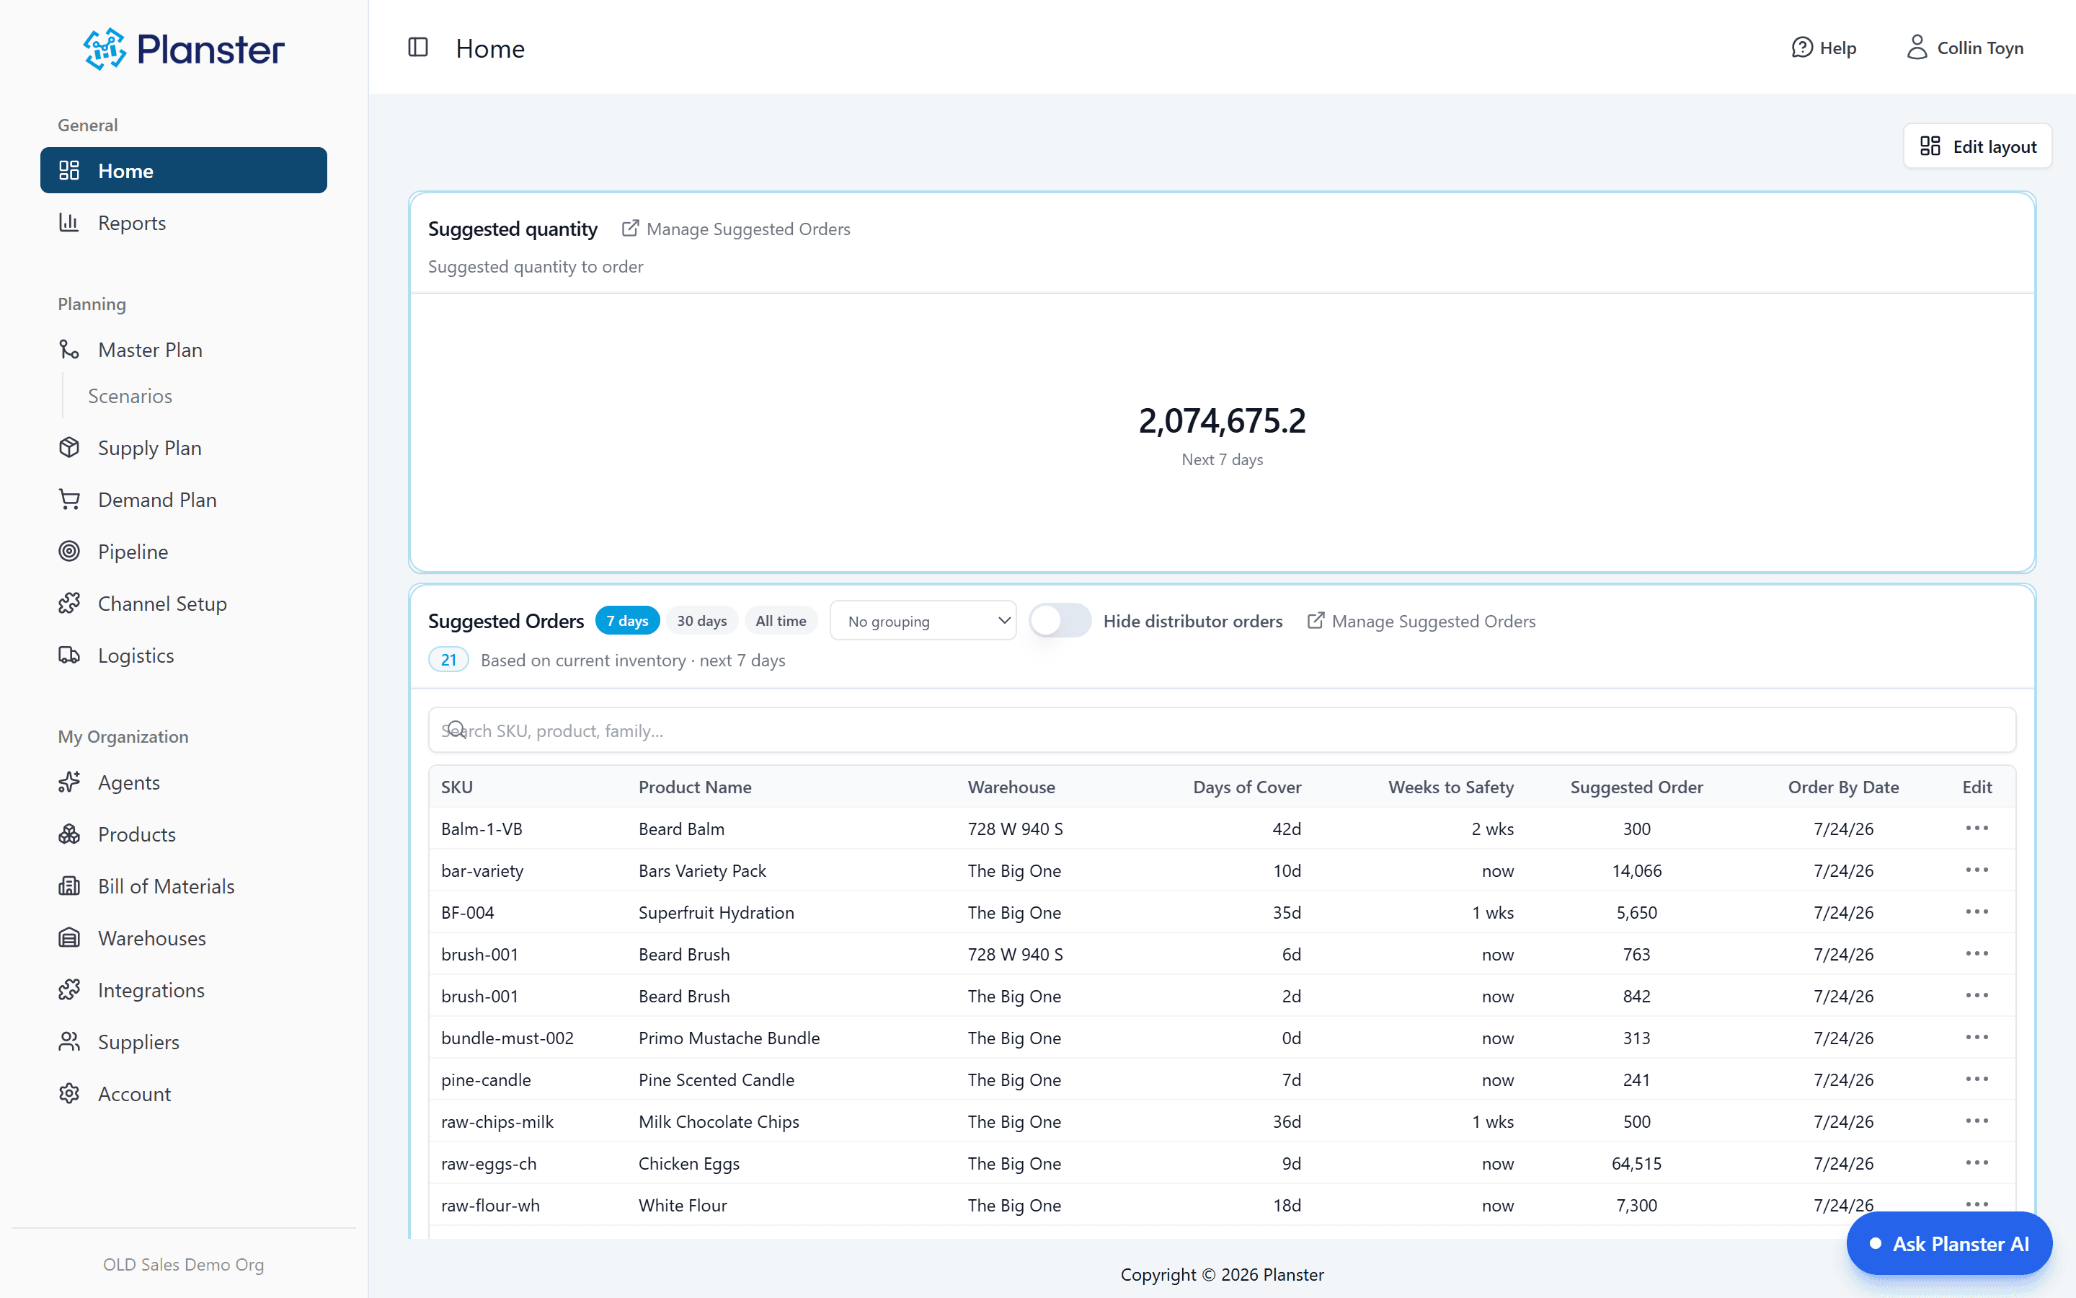Select the 7 days range tab
This screenshot has height=1298, width=2076.
pyautogui.click(x=627, y=621)
